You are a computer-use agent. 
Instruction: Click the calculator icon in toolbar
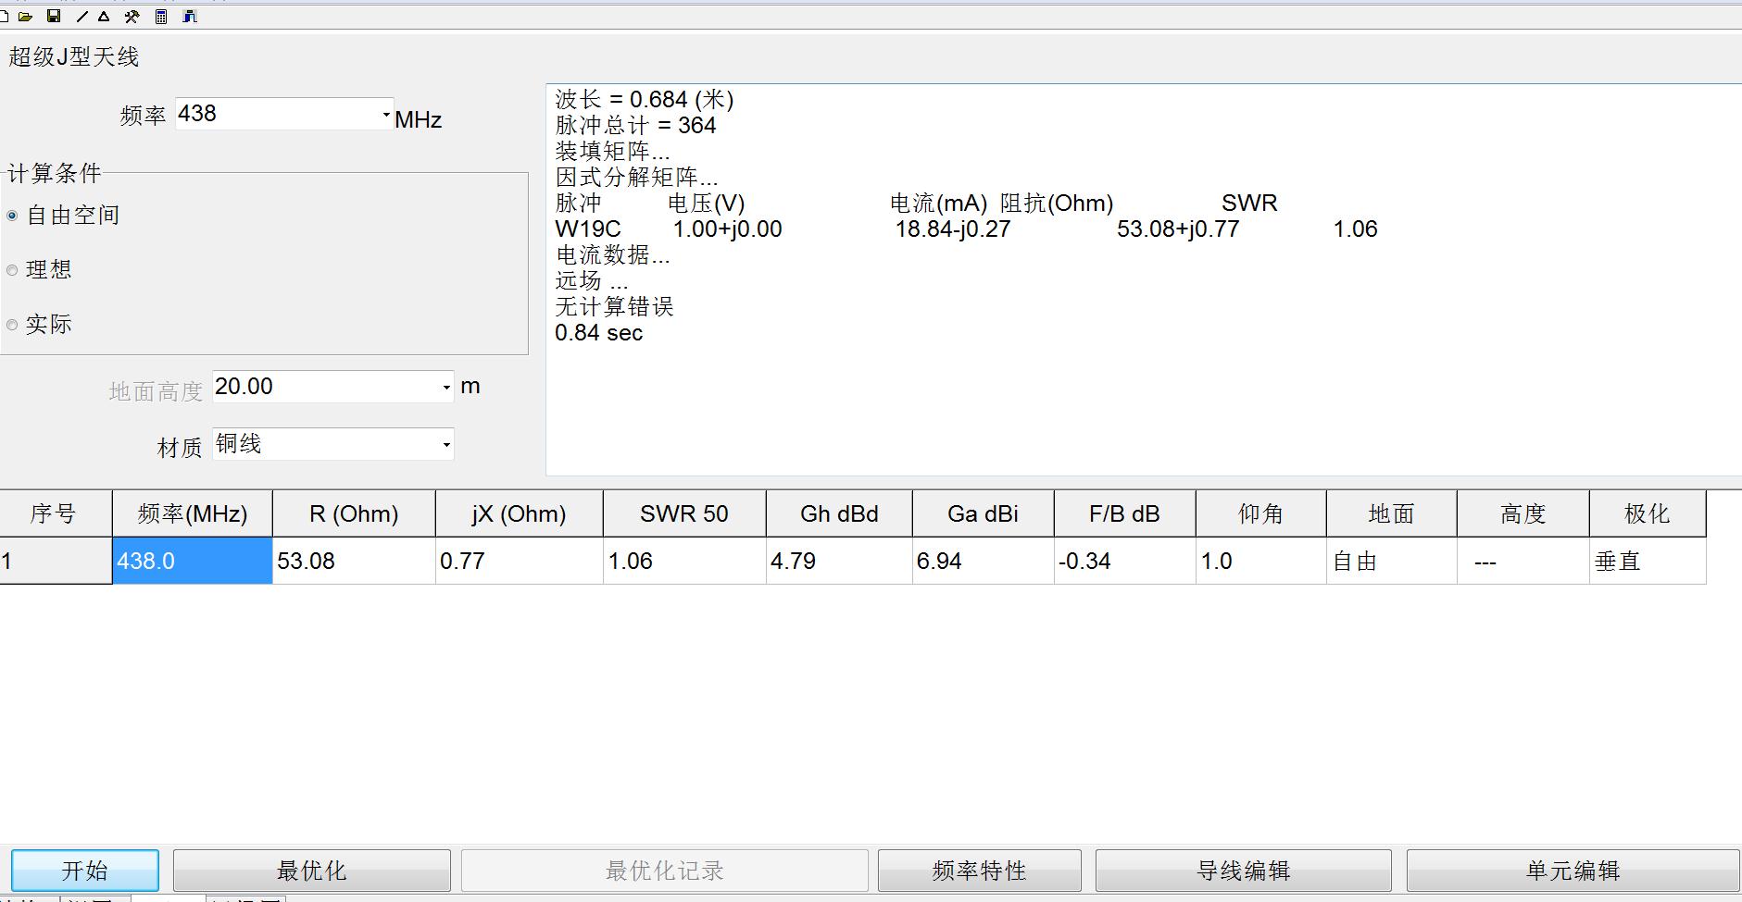tap(161, 17)
